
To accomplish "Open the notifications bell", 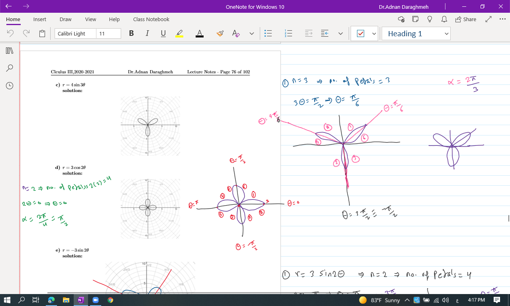I will [444, 19].
